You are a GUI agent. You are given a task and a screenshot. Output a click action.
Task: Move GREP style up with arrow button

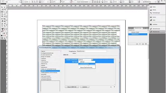111,87
